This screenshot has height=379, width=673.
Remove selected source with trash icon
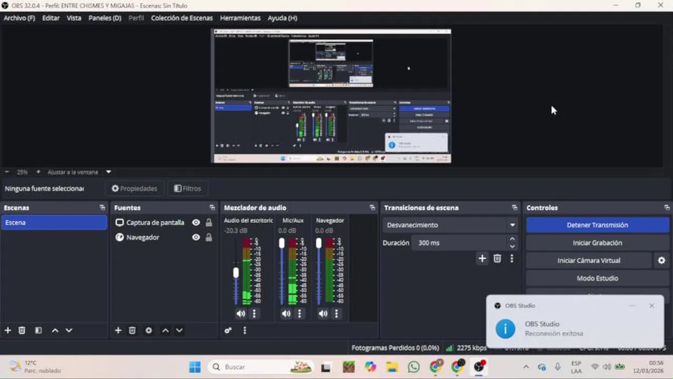pos(132,331)
